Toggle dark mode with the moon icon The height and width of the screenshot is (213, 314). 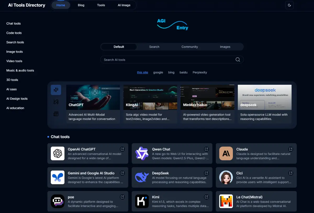(x=289, y=5)
